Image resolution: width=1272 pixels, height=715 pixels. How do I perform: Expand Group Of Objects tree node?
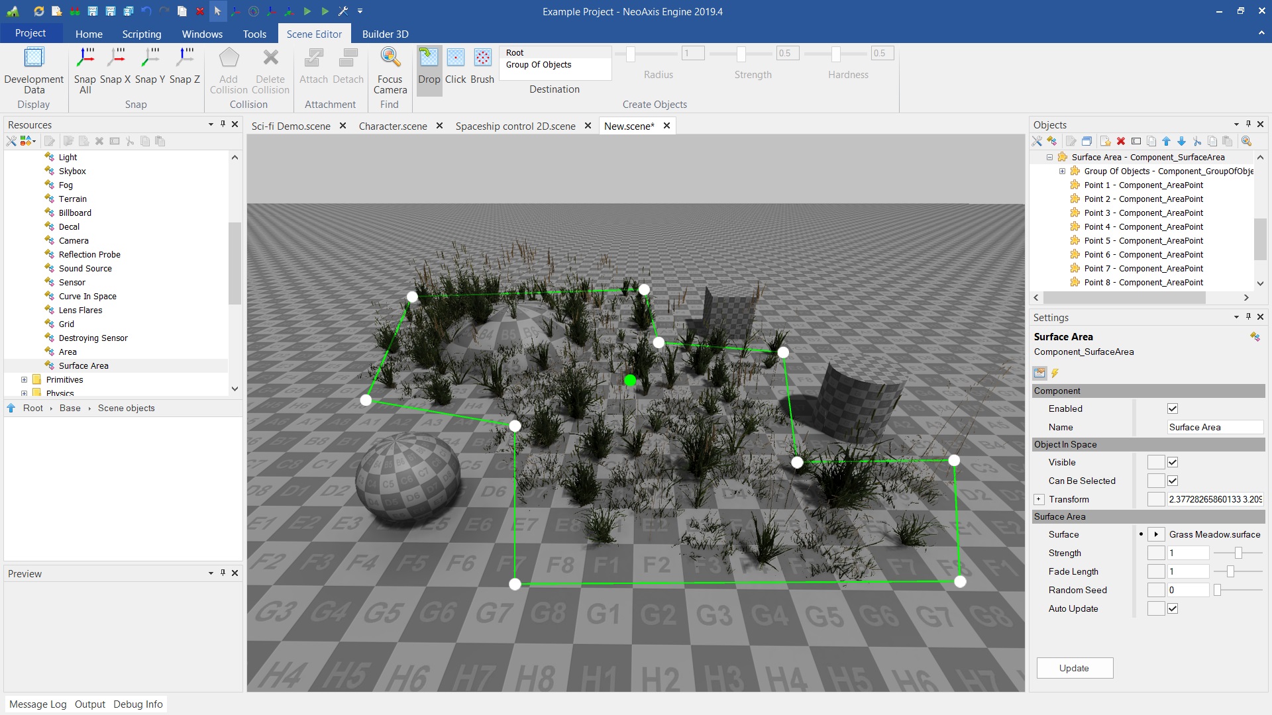1063,171
